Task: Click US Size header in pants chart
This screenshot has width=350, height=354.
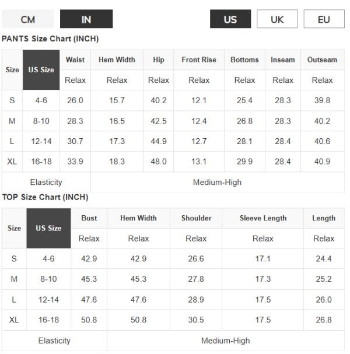Action: coord(41,70)
